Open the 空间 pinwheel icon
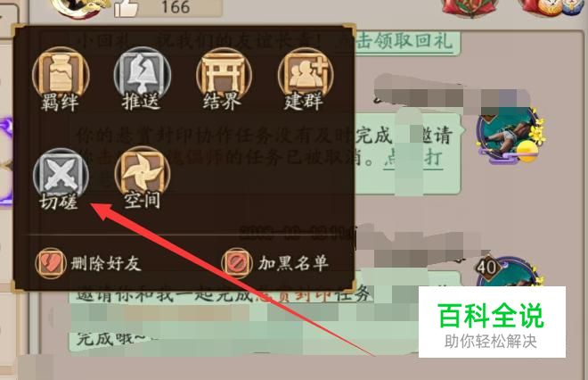The height and width of the screenshot is (380, 588). point(143,175)
